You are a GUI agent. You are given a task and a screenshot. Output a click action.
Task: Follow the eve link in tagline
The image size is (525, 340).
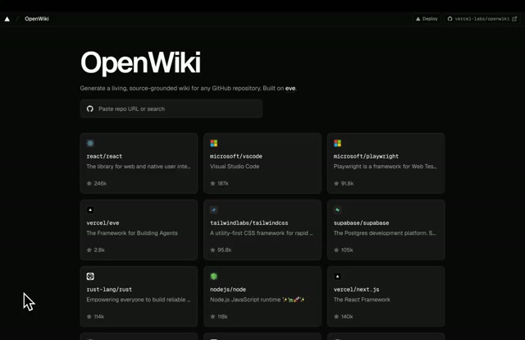(290, 88)
